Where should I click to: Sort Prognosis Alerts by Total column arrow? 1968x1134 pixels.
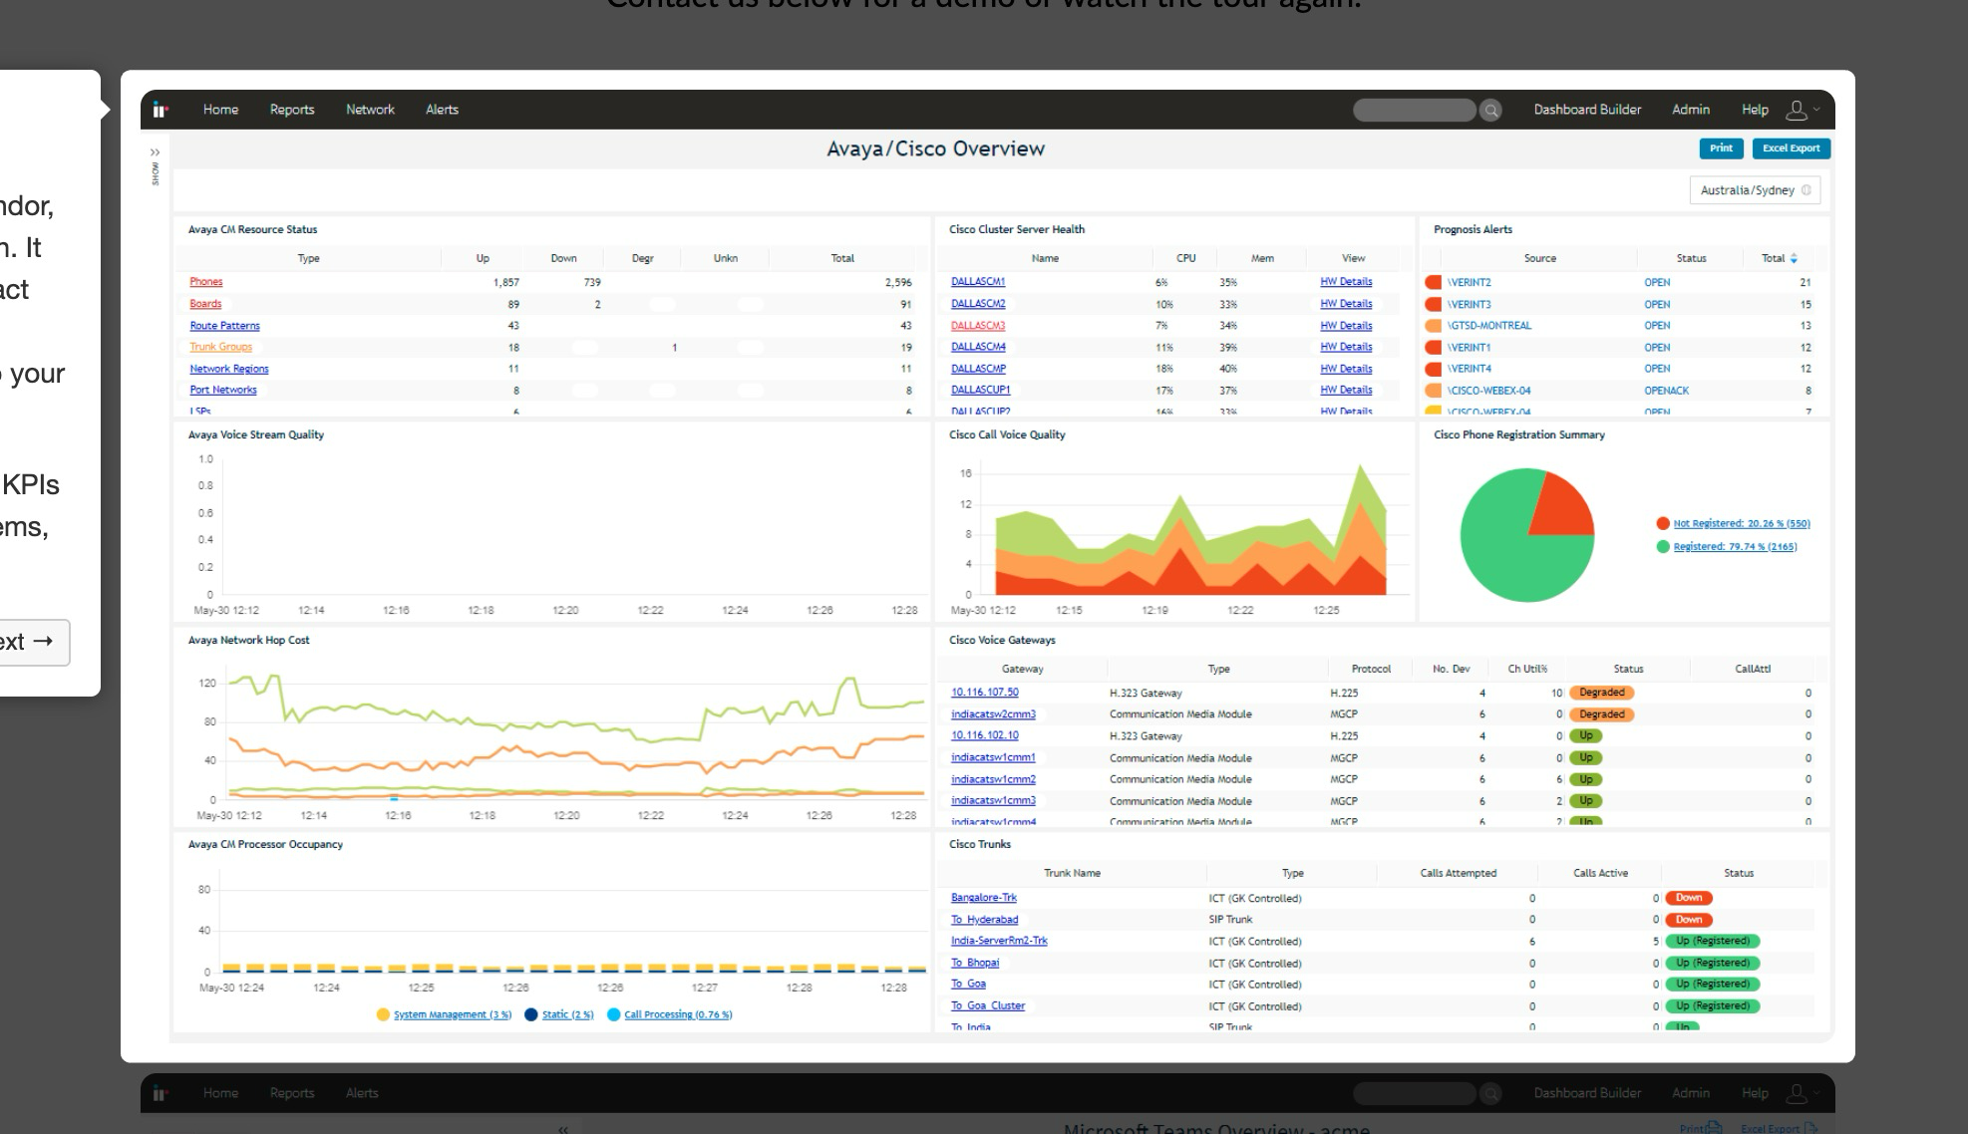click(1795, 258)
